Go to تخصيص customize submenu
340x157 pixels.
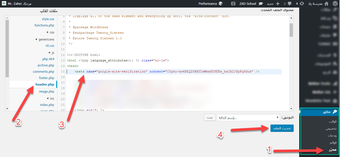tap(331, 129)
